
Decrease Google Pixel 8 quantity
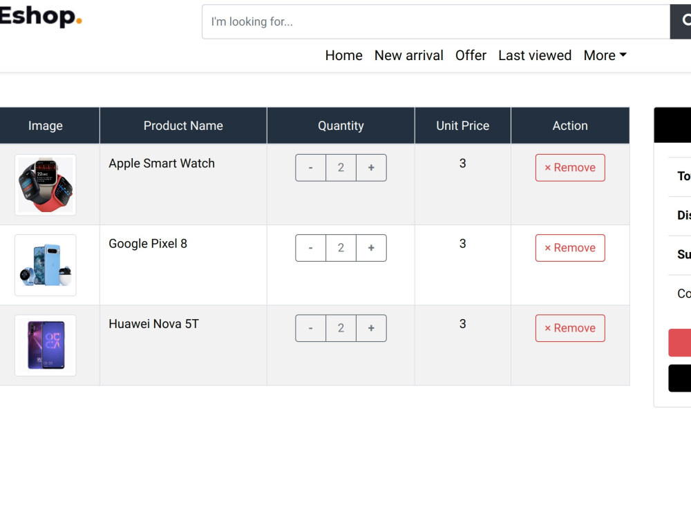[x=311, y=248]
